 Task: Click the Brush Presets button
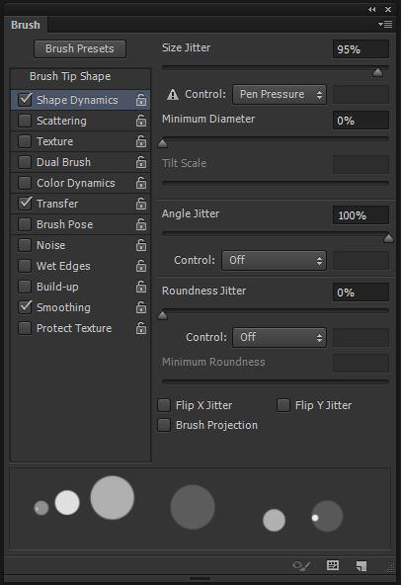click(80, 48)
